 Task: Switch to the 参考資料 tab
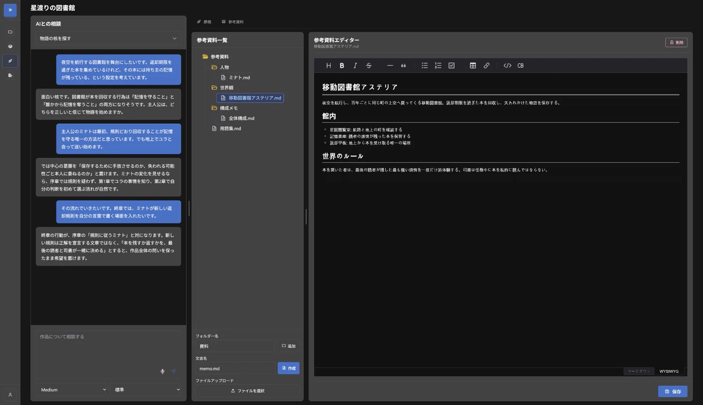click(x=233, y=22)
